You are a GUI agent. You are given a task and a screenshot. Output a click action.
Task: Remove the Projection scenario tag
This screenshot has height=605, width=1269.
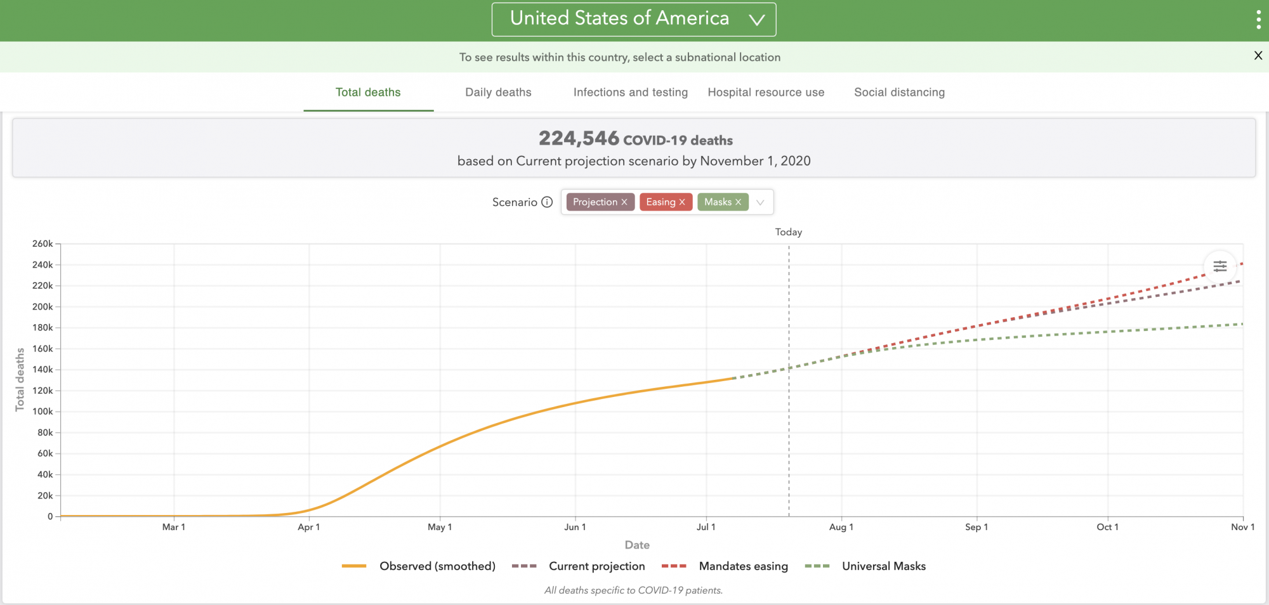point(624,202)
